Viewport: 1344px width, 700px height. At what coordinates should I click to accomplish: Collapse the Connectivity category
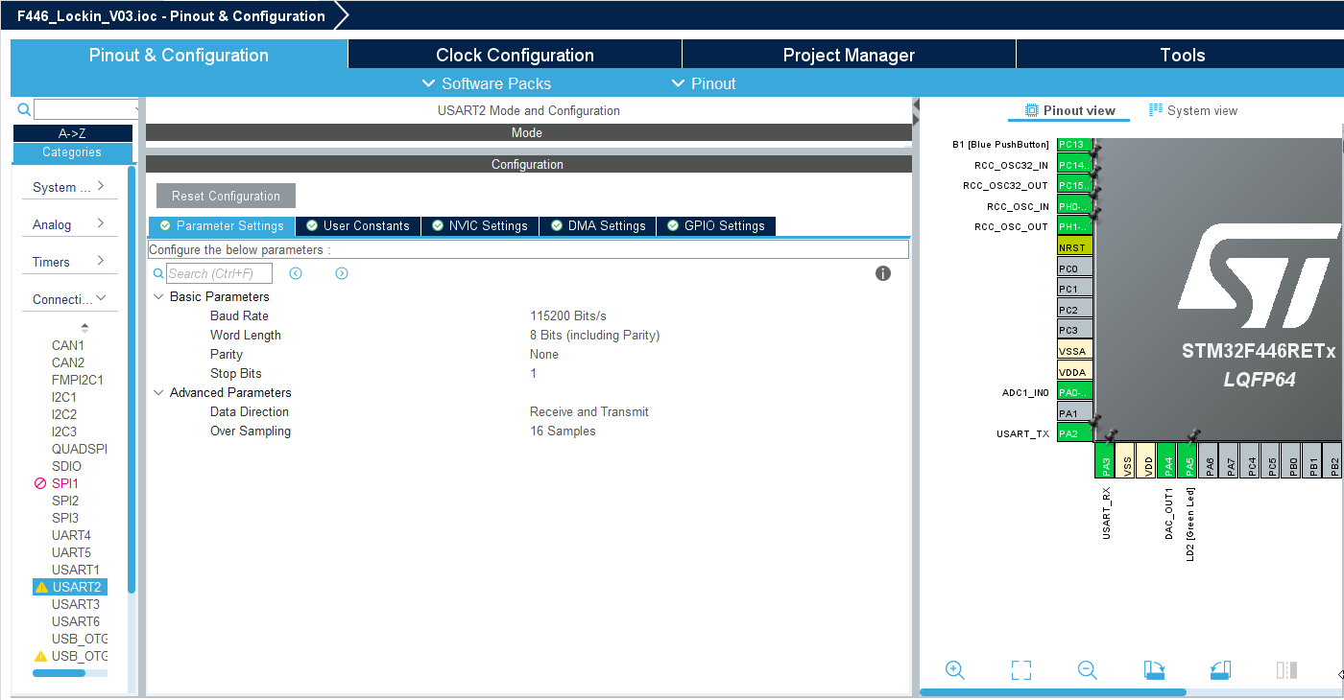pos(69,299)
